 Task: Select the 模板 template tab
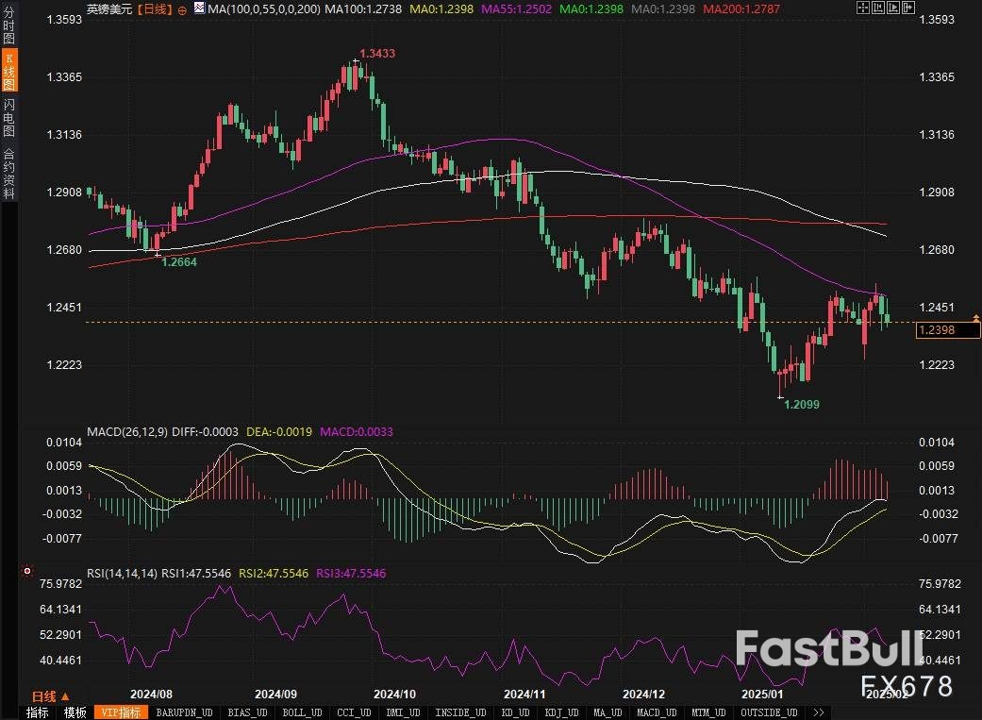tap(75, 712)
